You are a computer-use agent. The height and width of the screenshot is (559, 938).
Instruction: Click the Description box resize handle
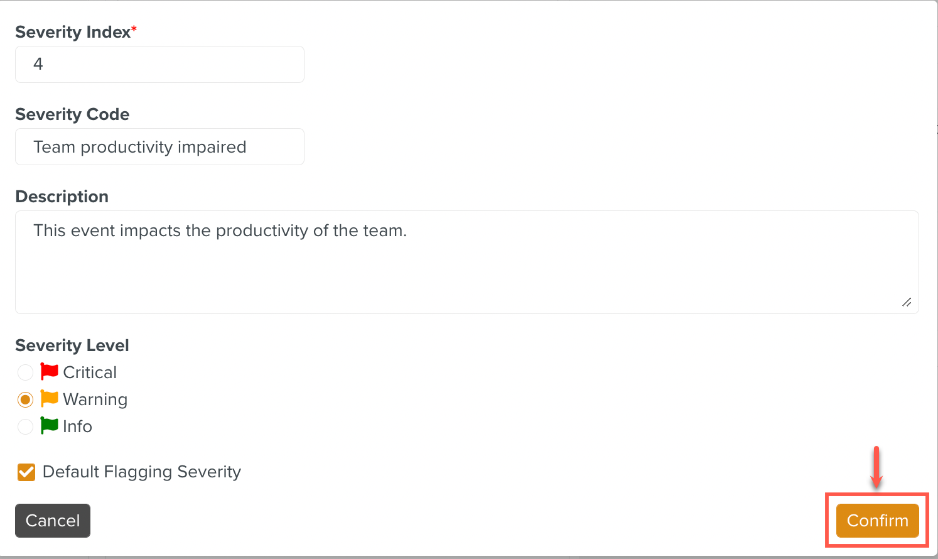907,302
